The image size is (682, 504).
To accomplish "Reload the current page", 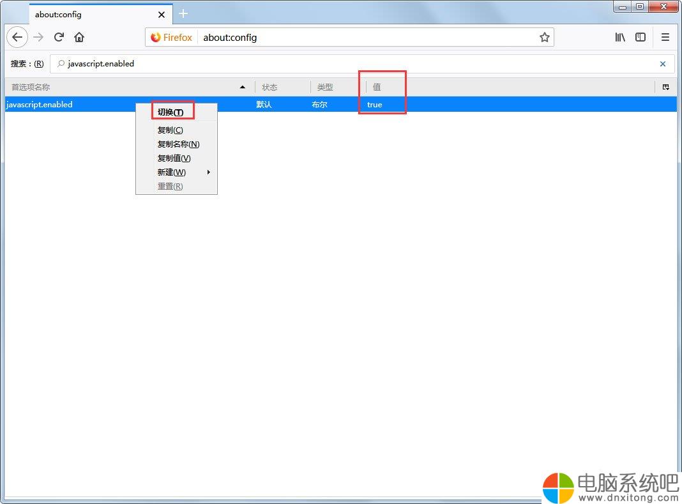I will click(x=59, y=37).
